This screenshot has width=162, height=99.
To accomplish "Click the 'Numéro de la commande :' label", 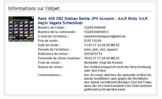I will click(57, 32).
